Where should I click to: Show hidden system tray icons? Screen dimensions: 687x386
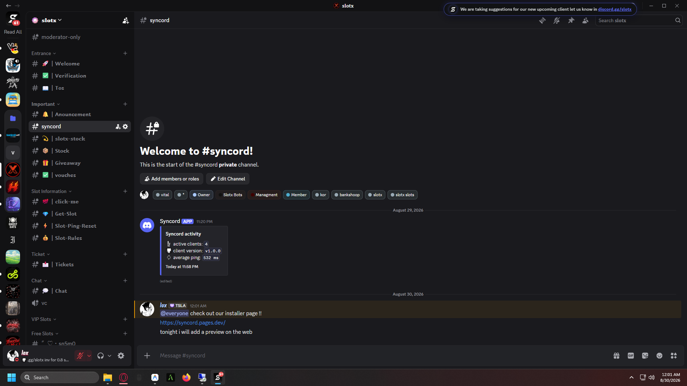pos(632,377)
